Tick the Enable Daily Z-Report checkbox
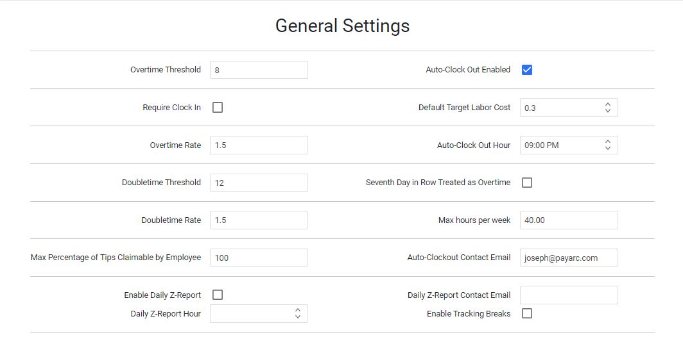Viewport: 683px width, 337px height. pos(218,295)
